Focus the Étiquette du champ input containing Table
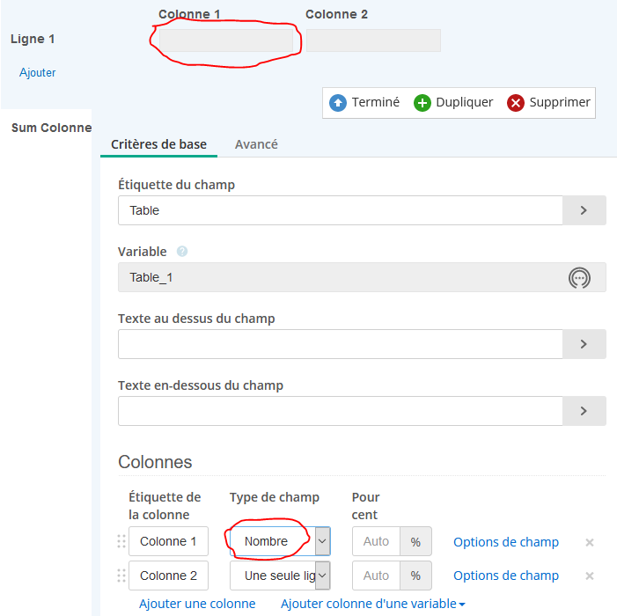Viewport: 617px width, 616px height. point(341,210)
